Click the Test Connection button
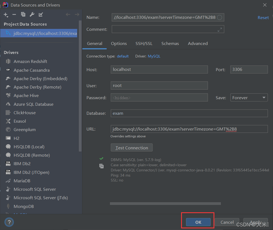273x230 pixels. [x=132, y=148]
